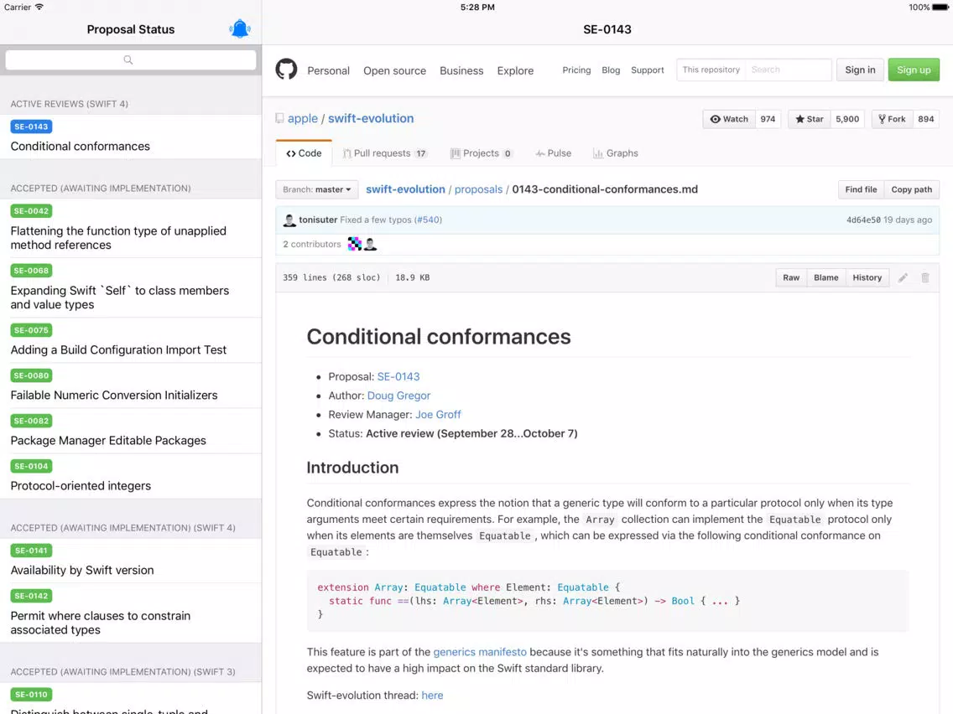Open the file History
Viewport: 953px width, 714px height.
coord(867,277)
